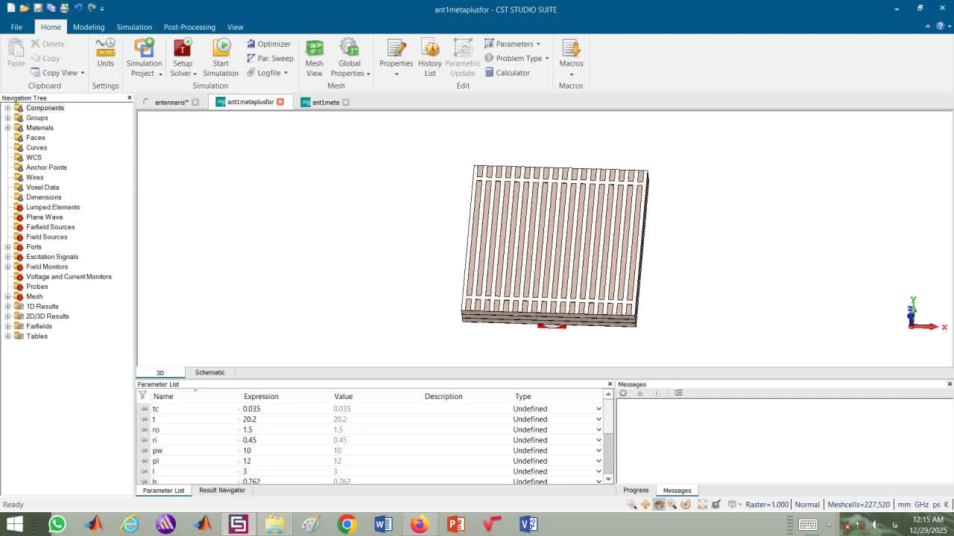Click the Start Simulation icon
Image resolution: width=954 pixels, height=536 pixels.
pyautogui.click(x=221, y=48)
